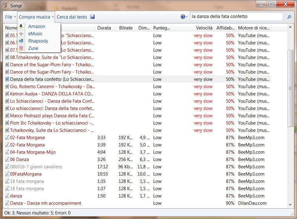Click scrollbar up arrow
297x219 pixels.
coord(290,27)
